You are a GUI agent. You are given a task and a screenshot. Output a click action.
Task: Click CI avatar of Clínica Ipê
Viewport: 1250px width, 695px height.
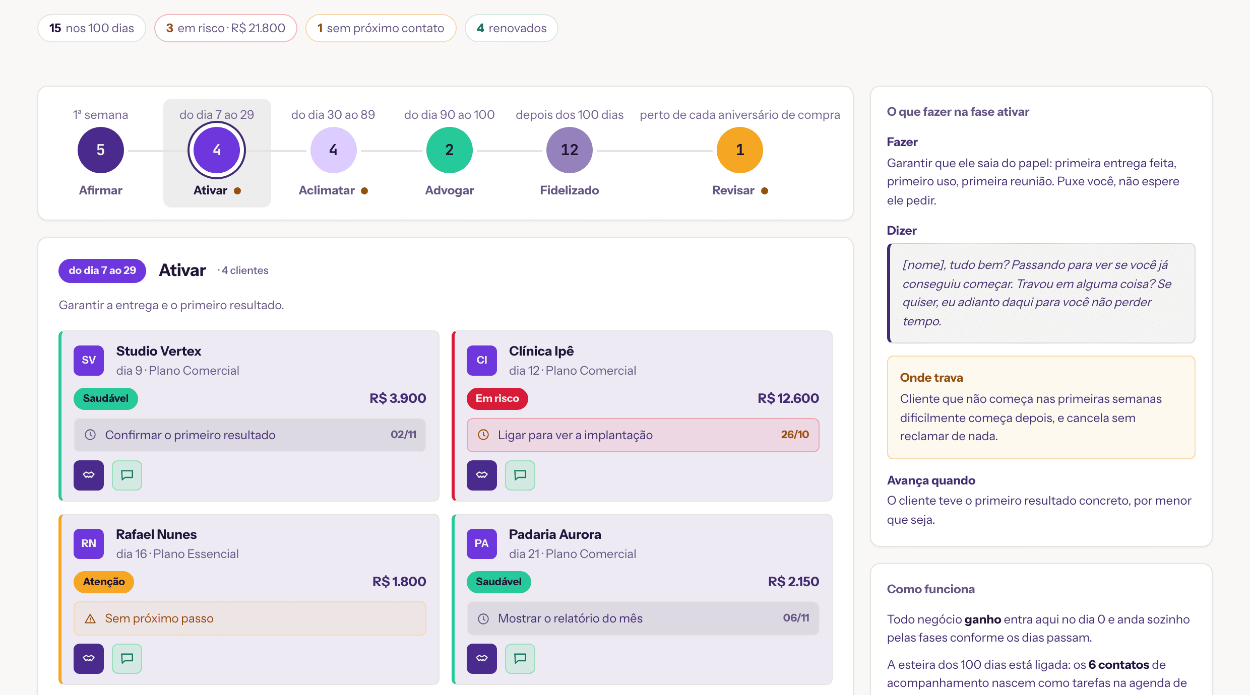[x=482, y=360]
